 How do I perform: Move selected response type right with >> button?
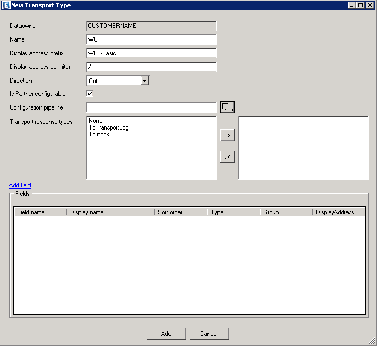227,135
